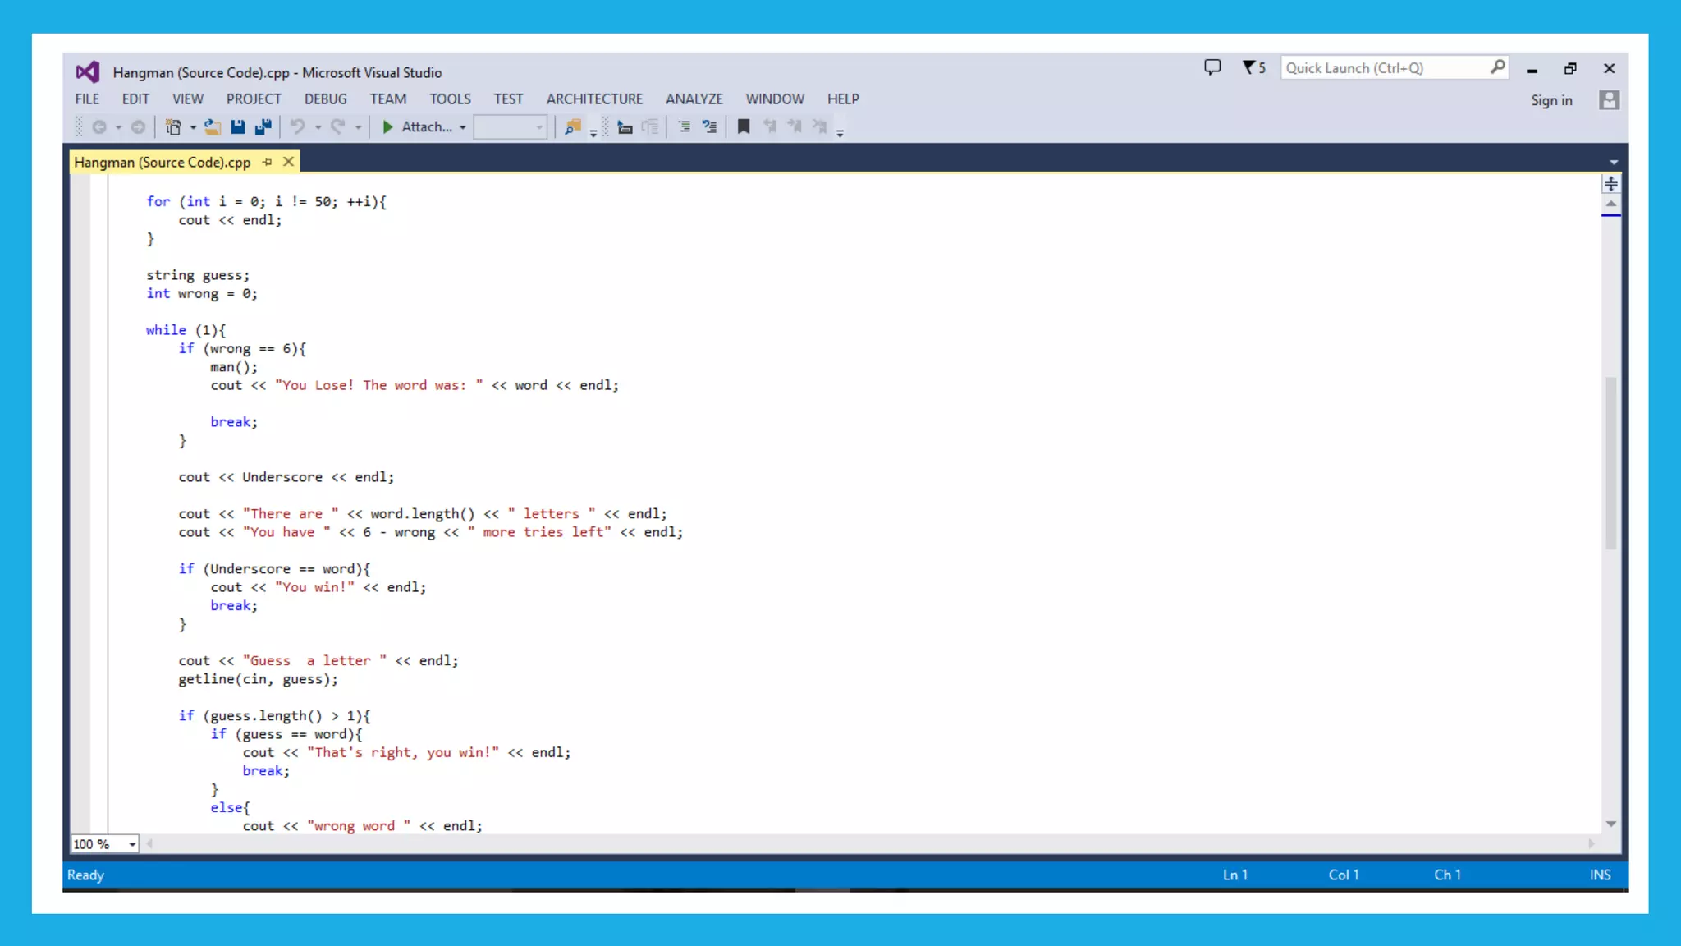Click the comment out selected lines icon
The width and height of the screenshot is (1681, 946).
click(684, 126)
